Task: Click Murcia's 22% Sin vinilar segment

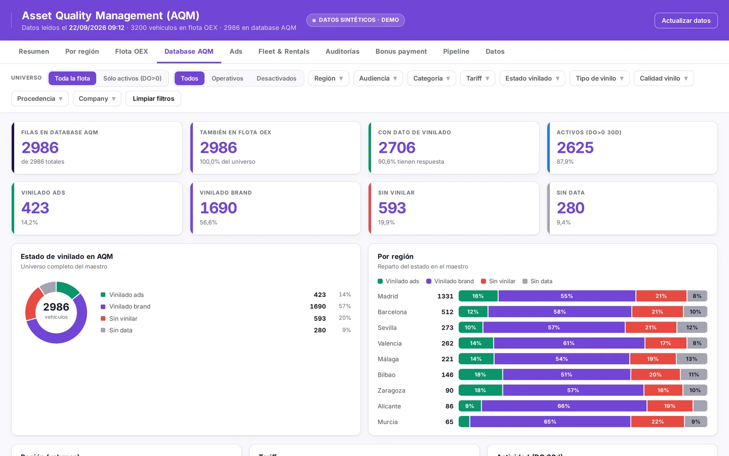Action: [x=657, y=422]
